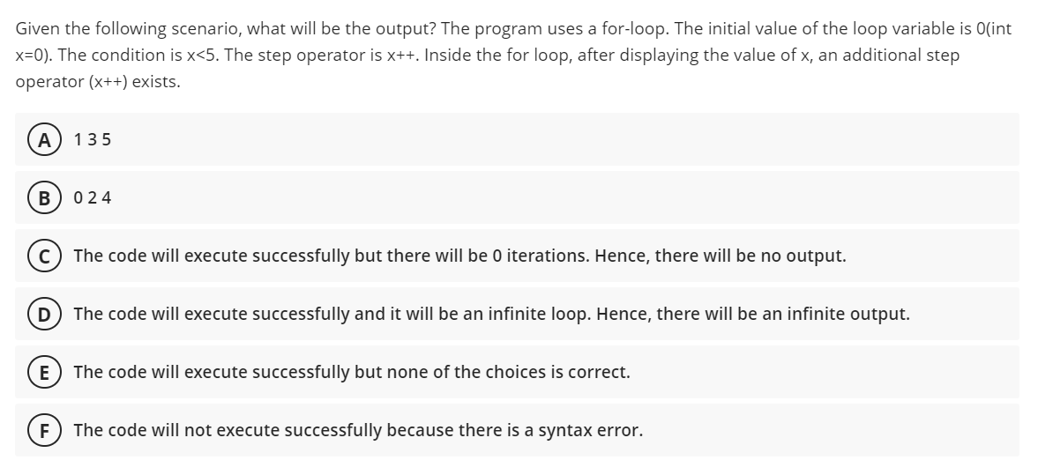
Task: Click blank space in option C row
Action: [933, 256]
